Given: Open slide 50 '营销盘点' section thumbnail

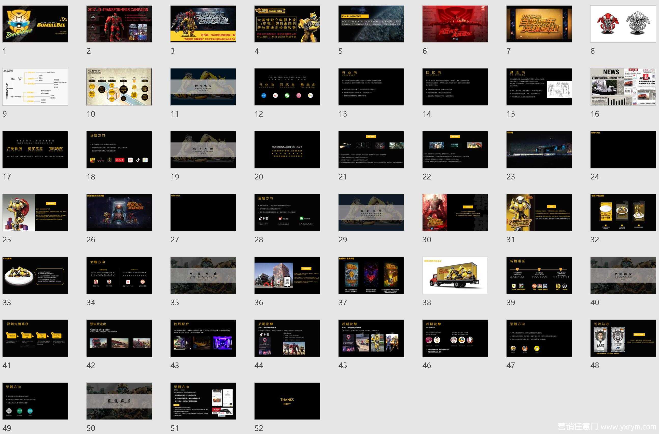Looking at the screenshot, I should coord(119,401).
